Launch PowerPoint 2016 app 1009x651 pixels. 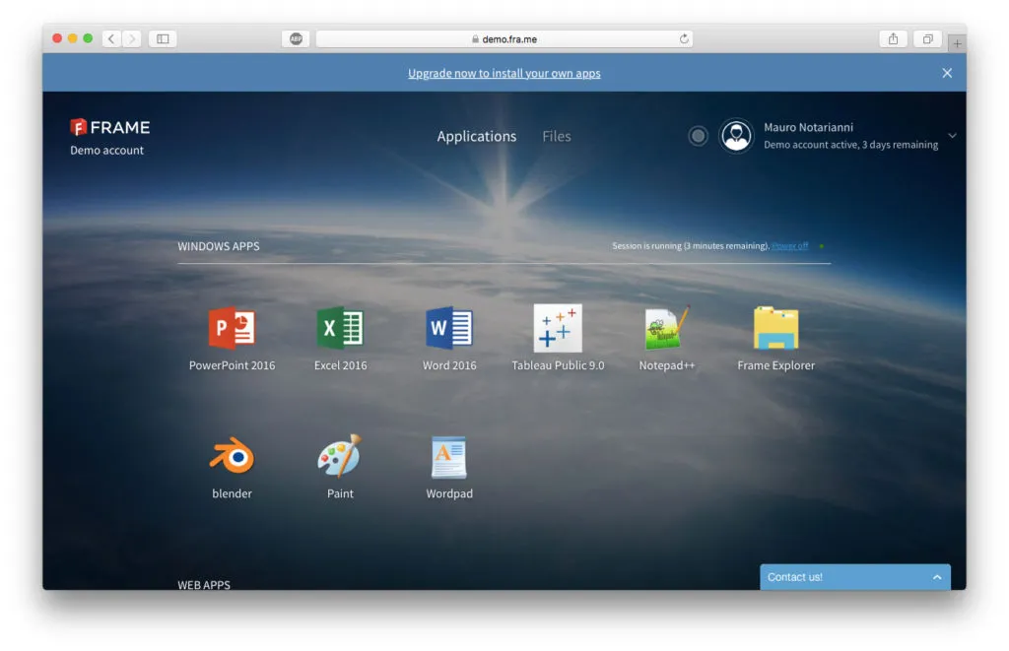(x=232, y=328)
